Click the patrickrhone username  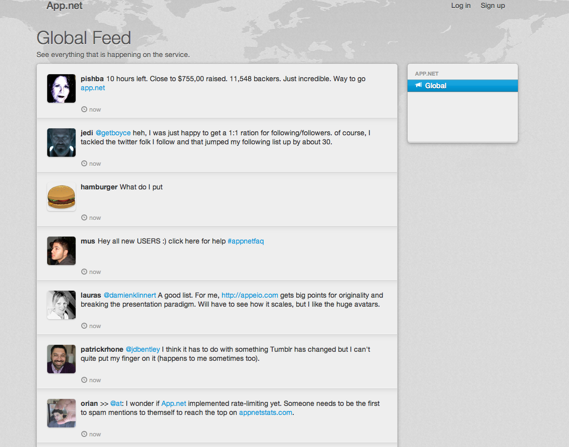(102, 349)
